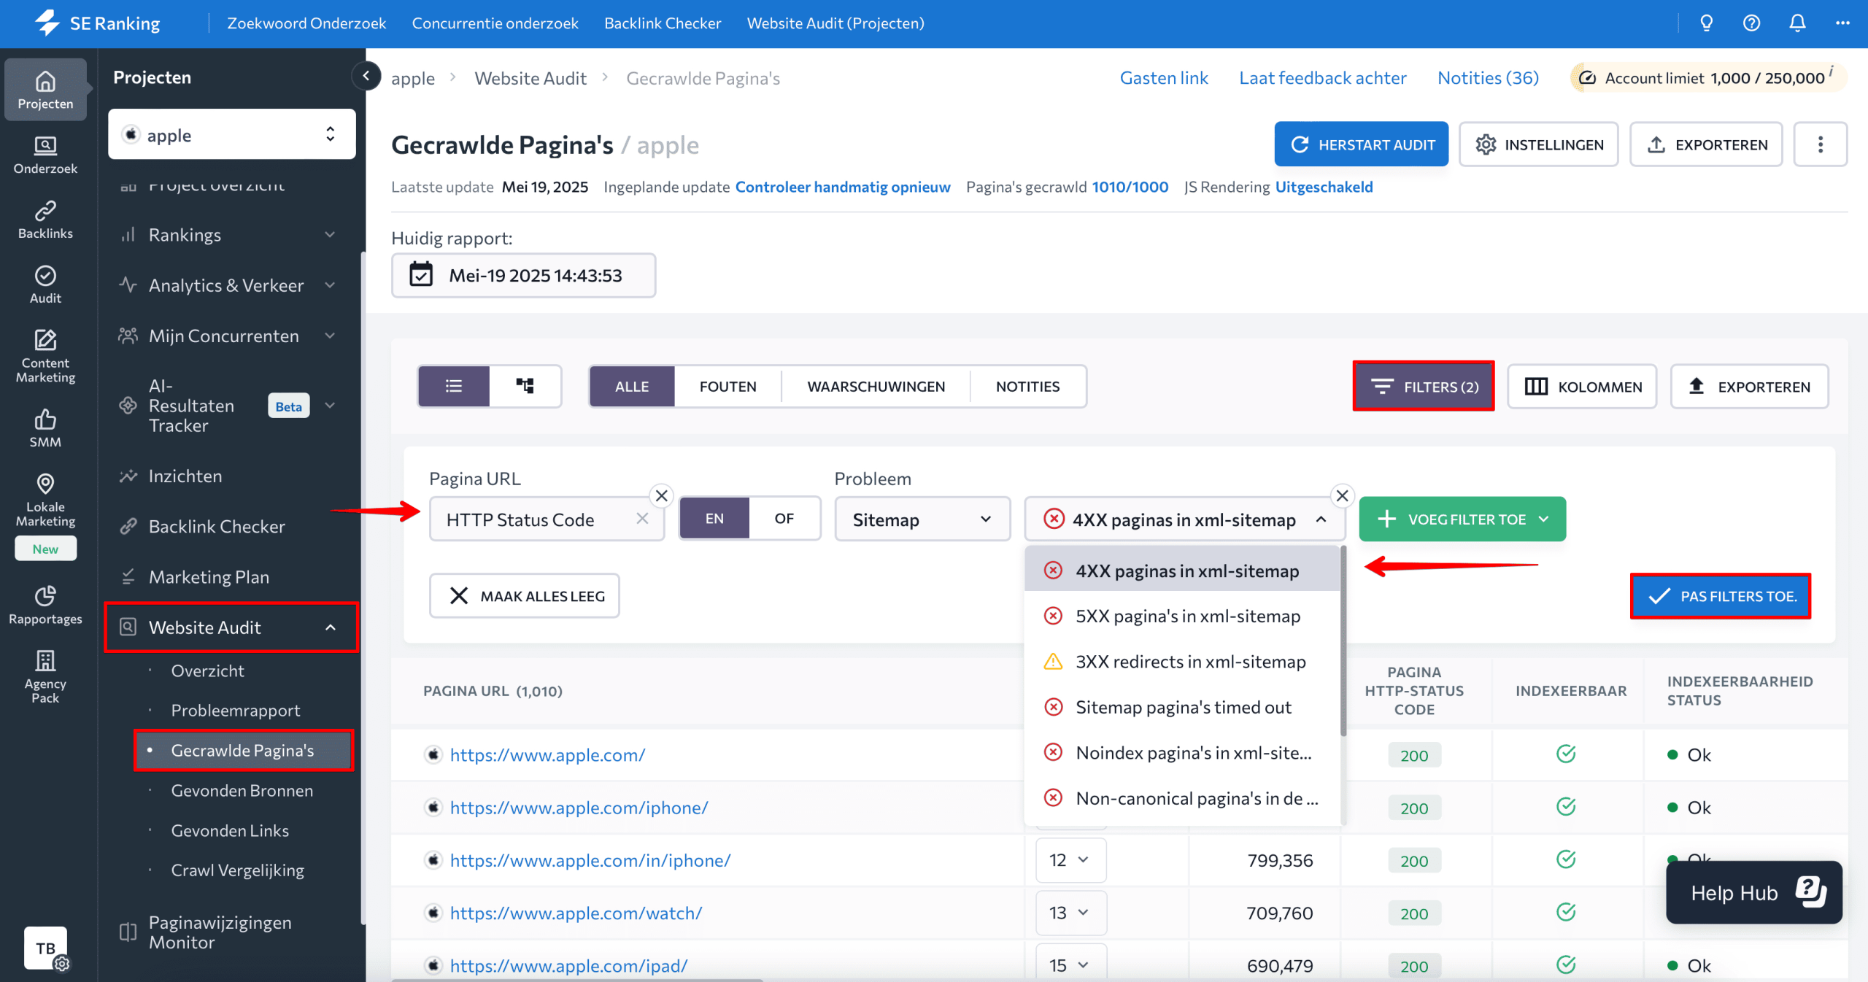
Task: Click the report date calendar icon
Action: pos(421,275)
